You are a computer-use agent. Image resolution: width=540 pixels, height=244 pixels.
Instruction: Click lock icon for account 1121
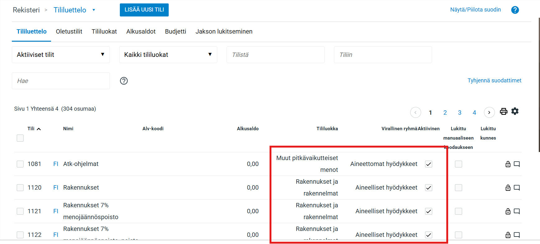(x=508, y=211)
